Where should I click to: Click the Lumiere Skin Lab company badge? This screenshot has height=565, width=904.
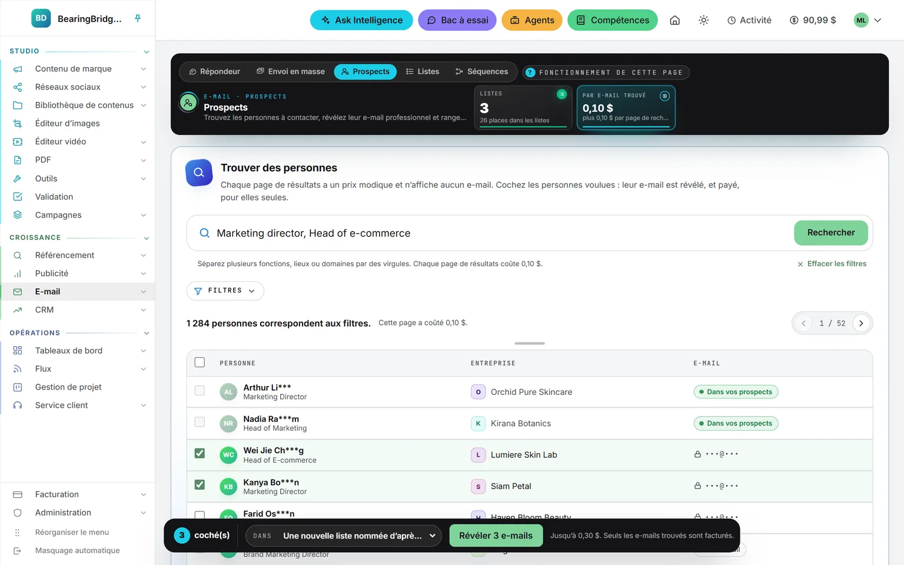478,455
